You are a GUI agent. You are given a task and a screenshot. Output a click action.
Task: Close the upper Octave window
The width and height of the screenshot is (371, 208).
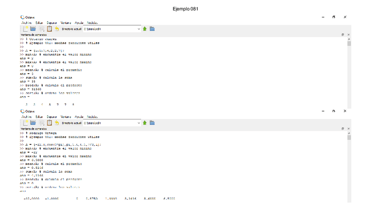click(x=345, y=17)
